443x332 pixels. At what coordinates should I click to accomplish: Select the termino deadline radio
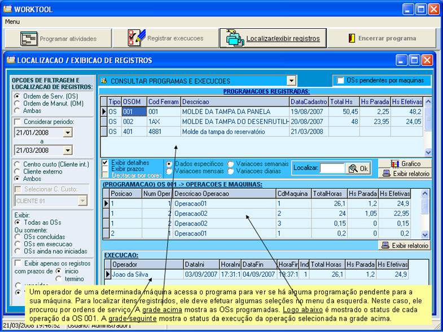59,278
